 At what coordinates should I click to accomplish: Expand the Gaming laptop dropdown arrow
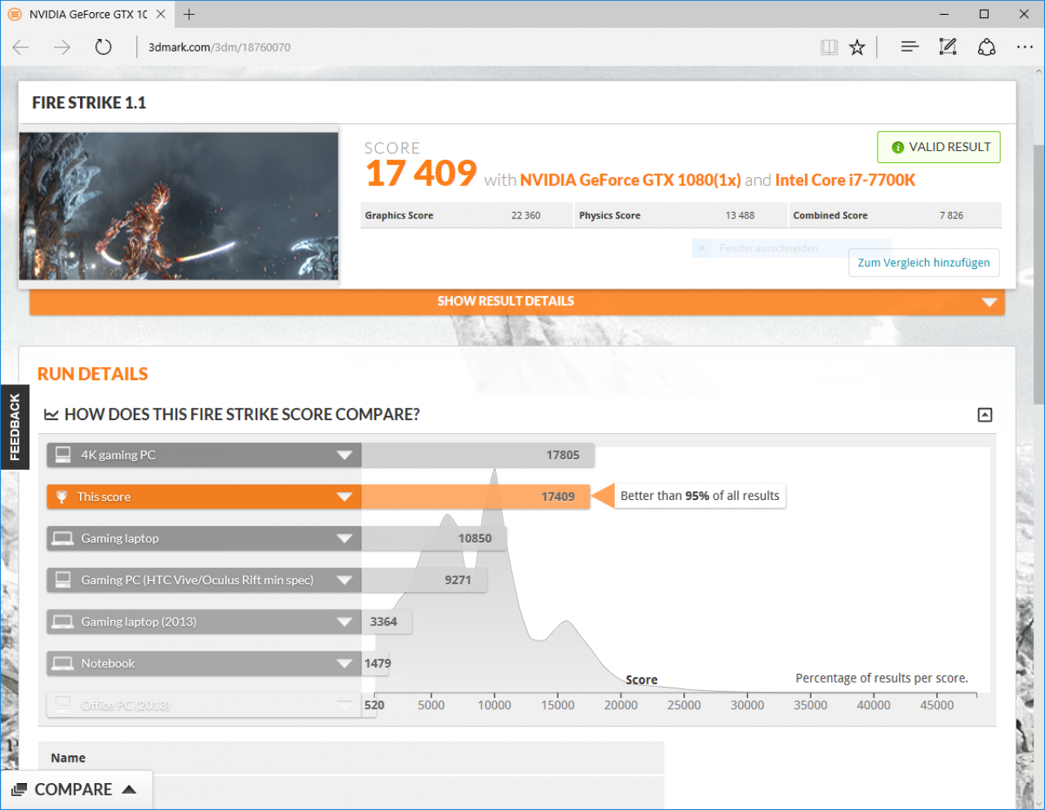tap(345, 538)
